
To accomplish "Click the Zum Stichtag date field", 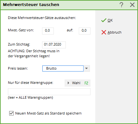I will (54, 45).
